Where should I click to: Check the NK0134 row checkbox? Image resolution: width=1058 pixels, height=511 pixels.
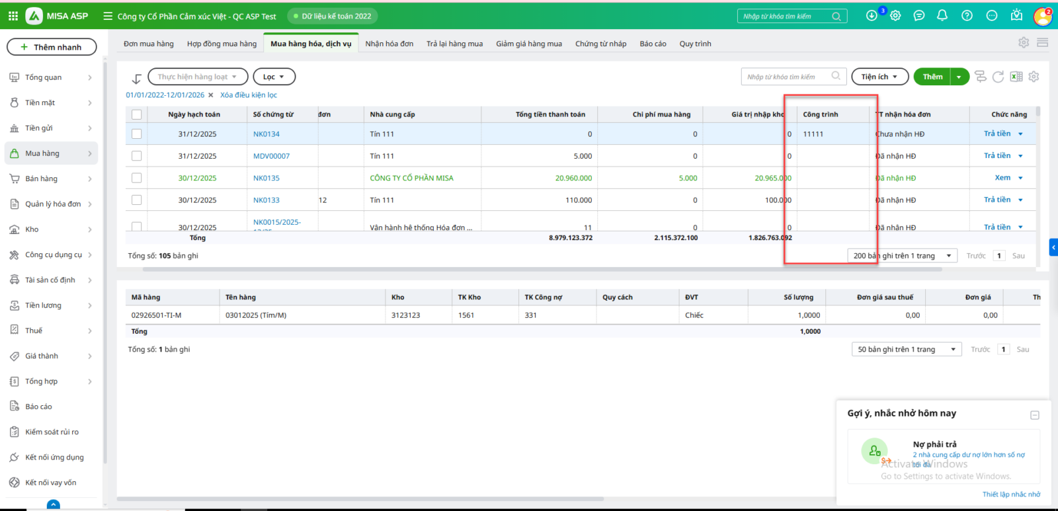(x=137, y=134)
